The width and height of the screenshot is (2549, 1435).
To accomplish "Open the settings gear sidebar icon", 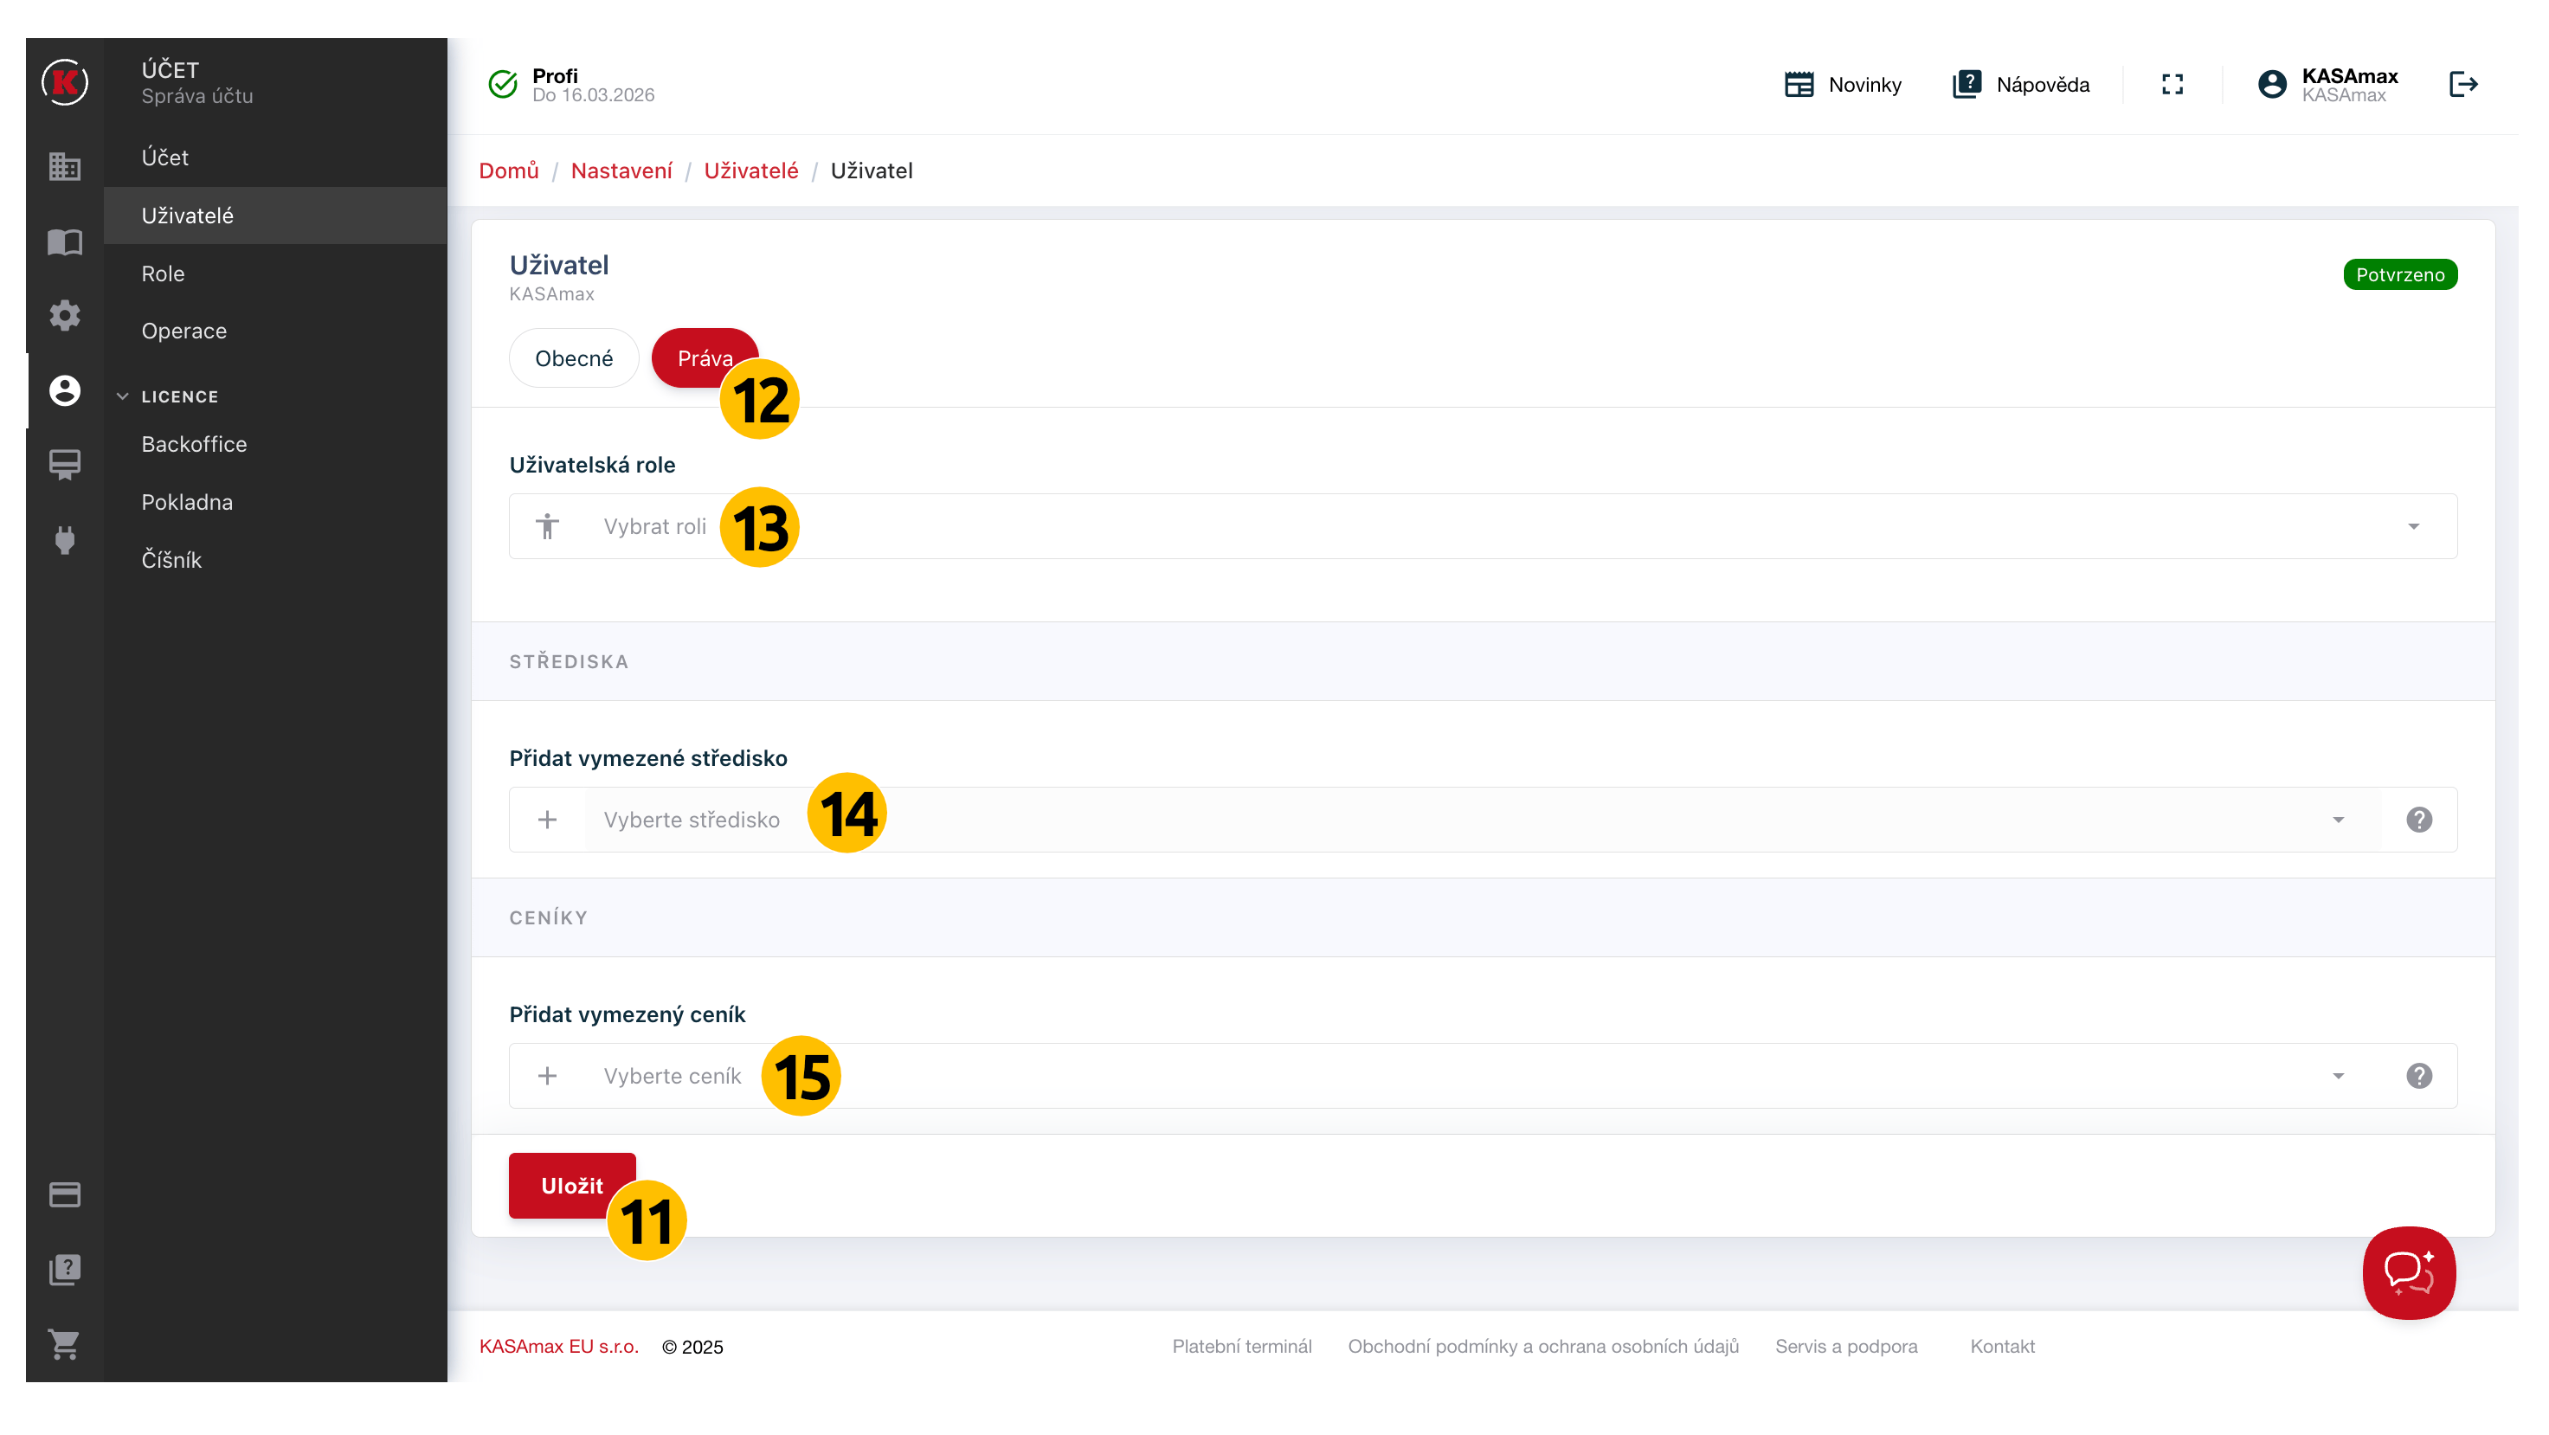I will tap(64, 316).
